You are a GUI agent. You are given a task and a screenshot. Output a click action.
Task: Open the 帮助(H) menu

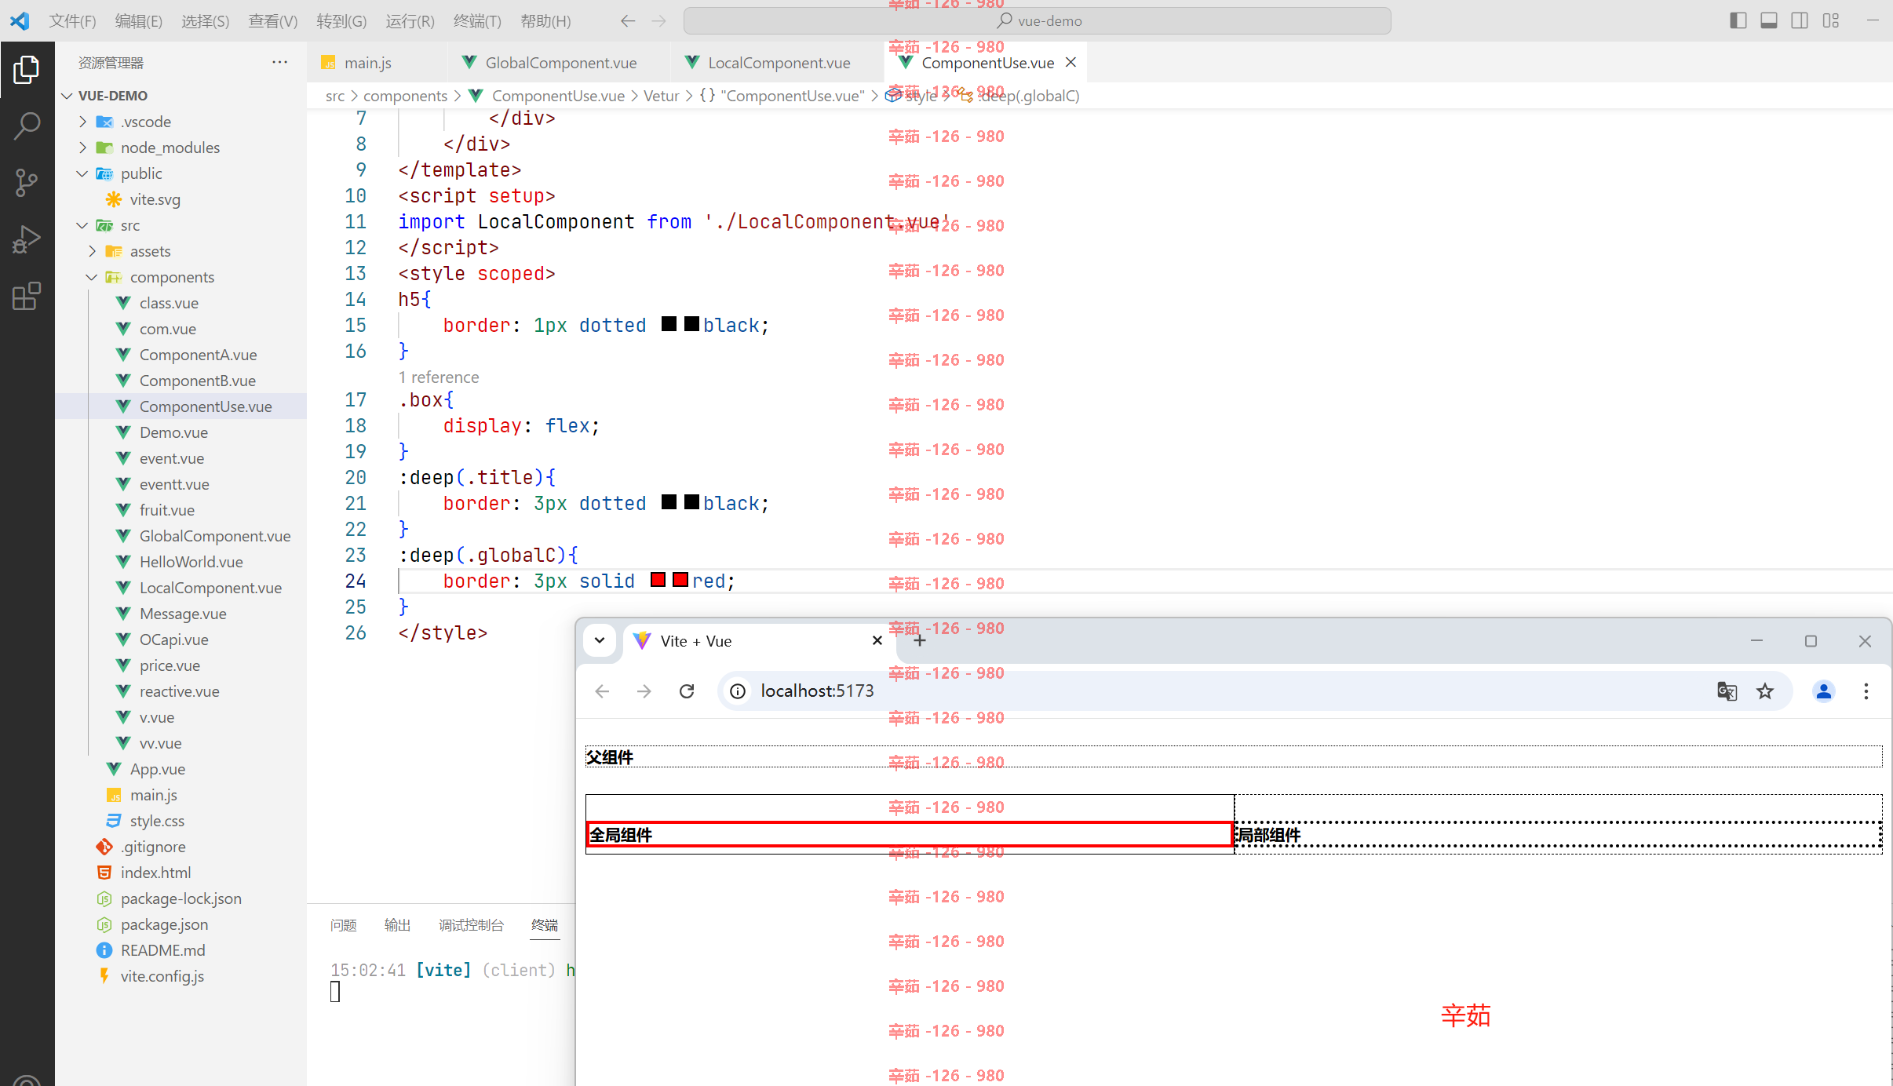point(545,21)
